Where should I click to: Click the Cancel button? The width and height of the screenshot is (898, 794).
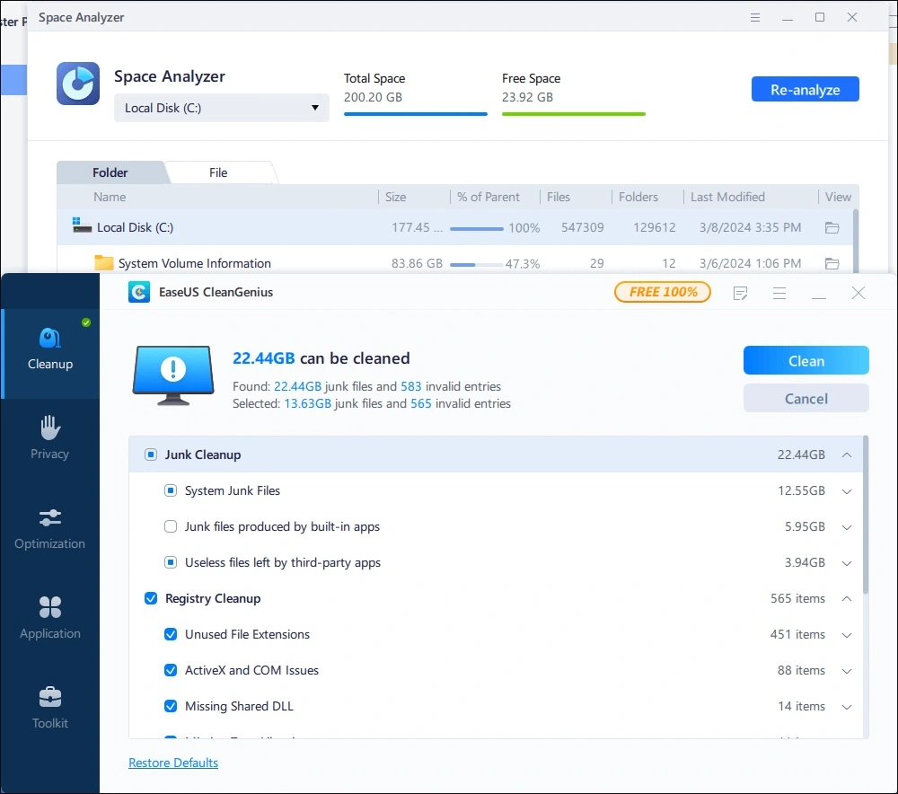(806, 398)
